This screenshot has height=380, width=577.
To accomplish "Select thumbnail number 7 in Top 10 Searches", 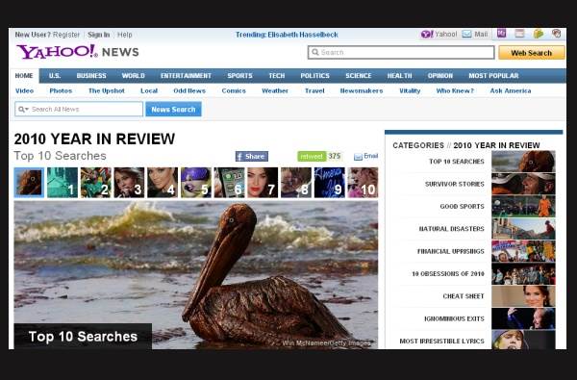I will (x=263, y=183).
